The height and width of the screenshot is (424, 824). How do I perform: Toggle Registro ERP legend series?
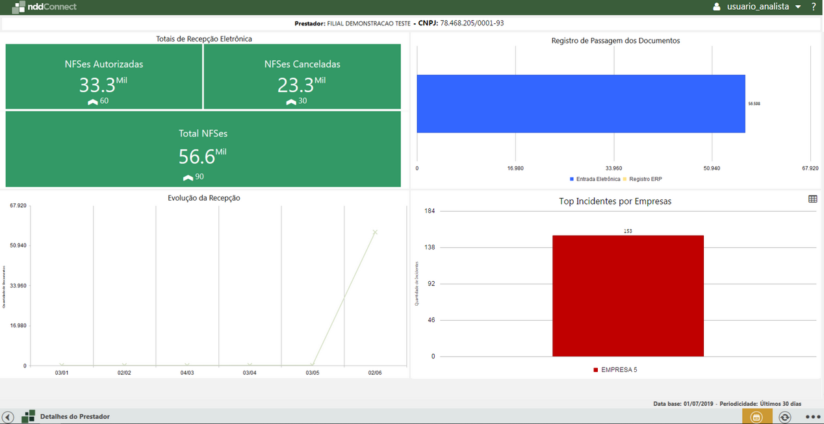642,179
